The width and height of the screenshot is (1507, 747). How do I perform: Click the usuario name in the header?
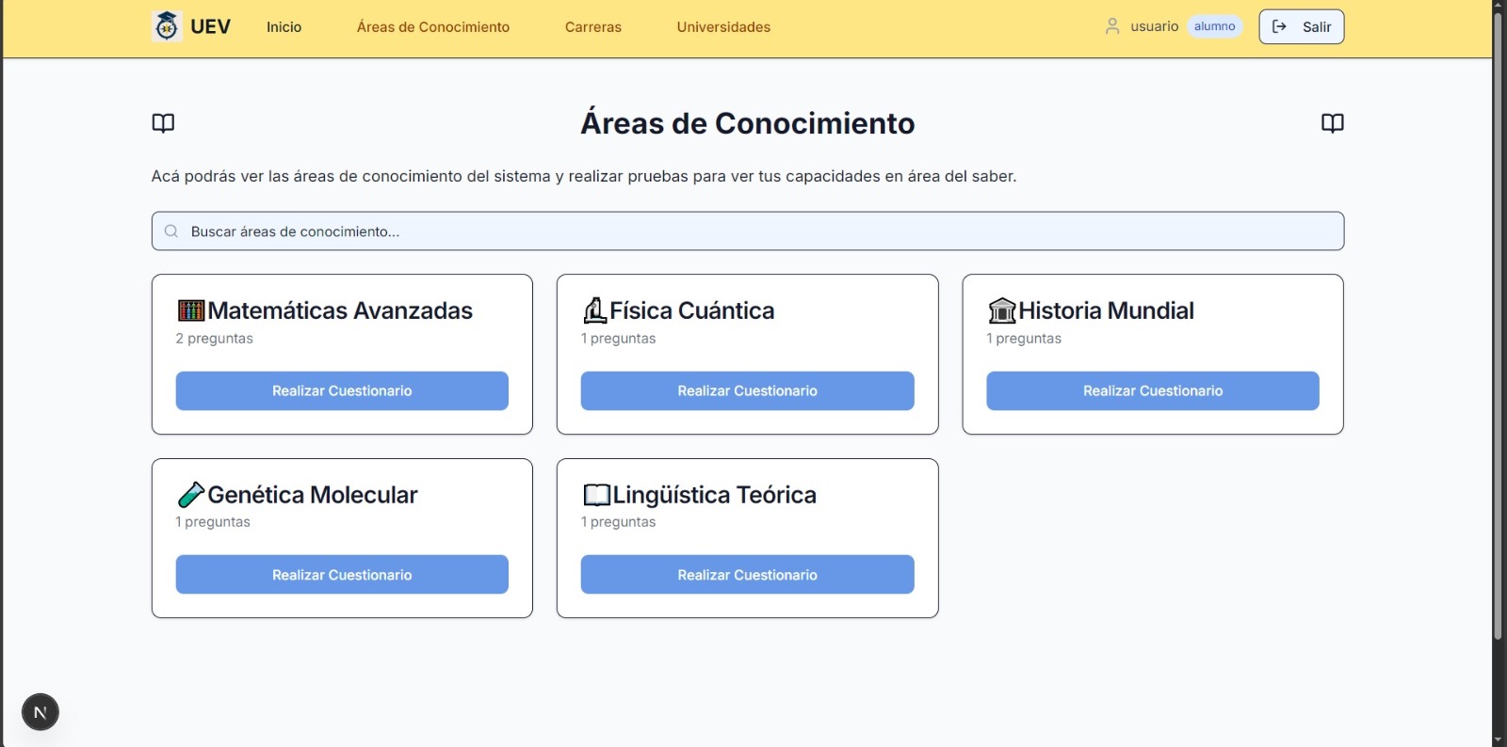click(1155, 26)
